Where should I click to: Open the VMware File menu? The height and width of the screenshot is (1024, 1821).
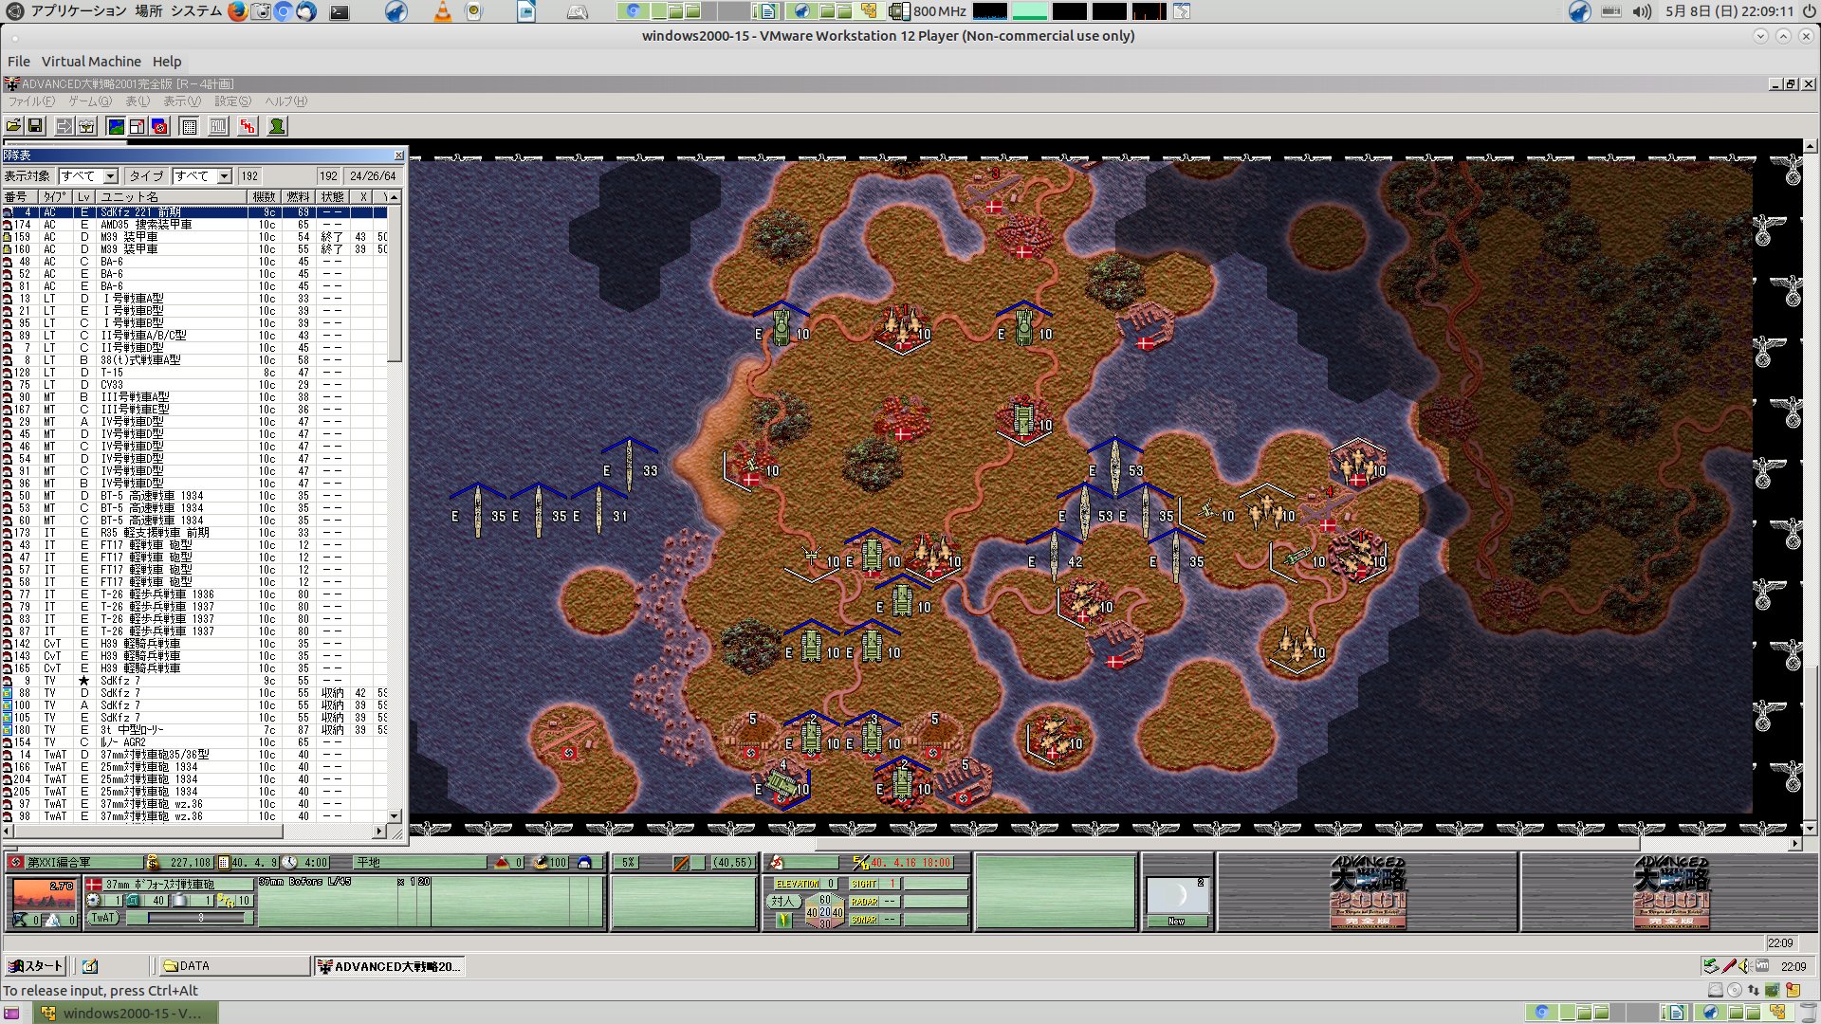click(x=19, y=62)
